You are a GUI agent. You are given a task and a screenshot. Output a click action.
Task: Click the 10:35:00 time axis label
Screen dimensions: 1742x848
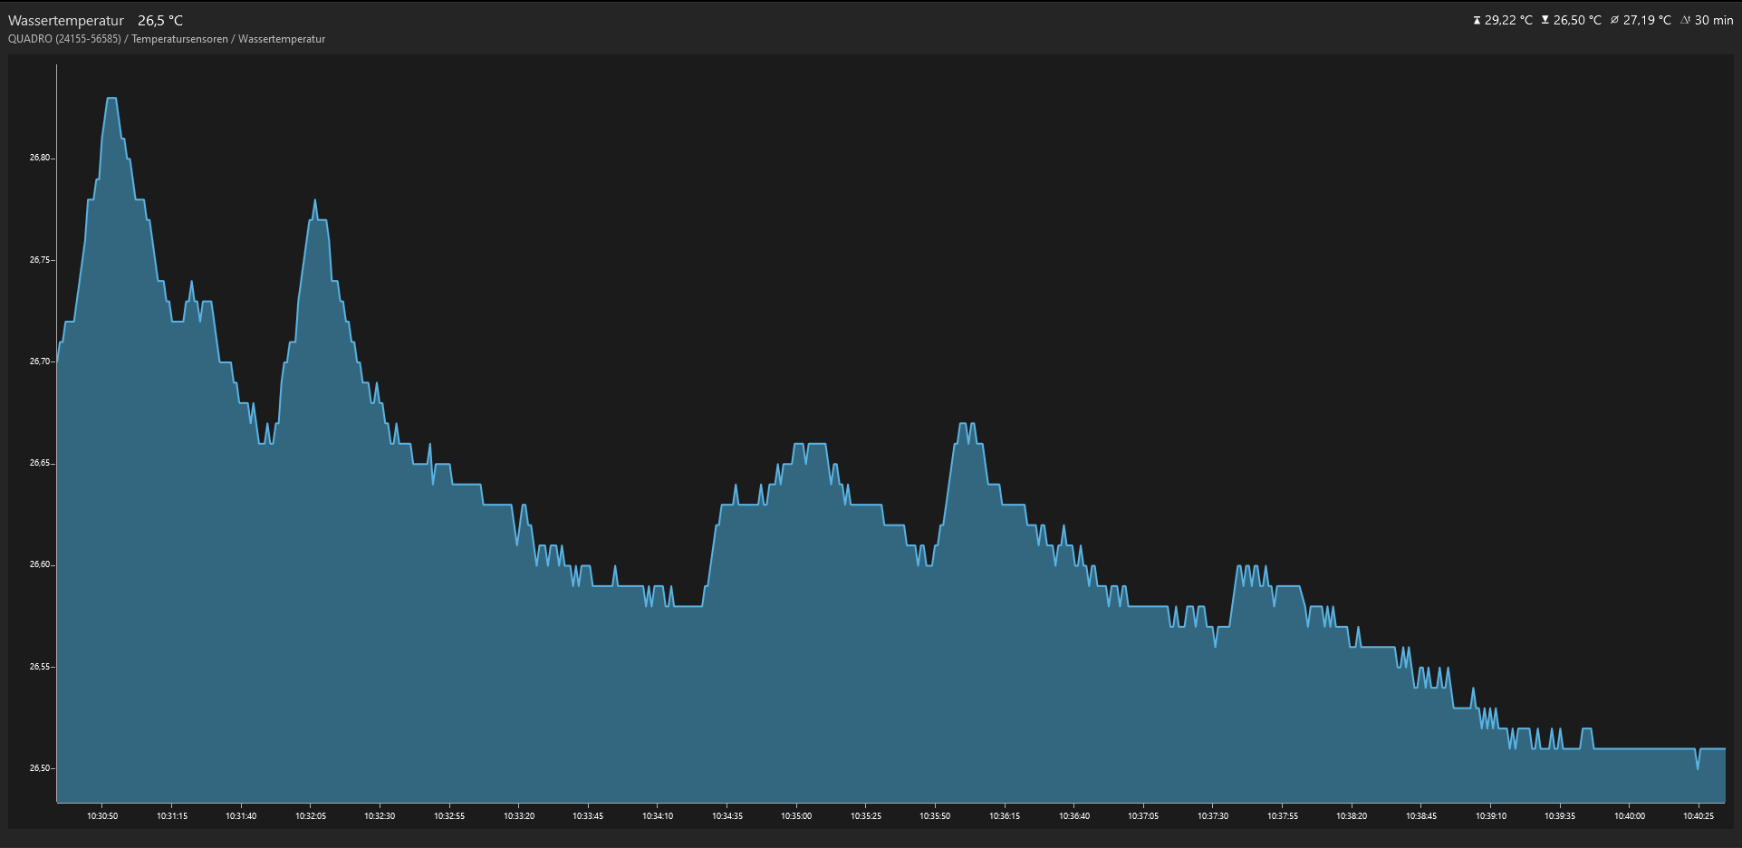(x=796, y=816)
